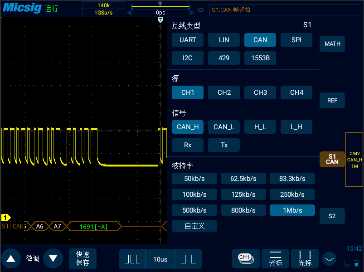
Task: Open the 10us timebase setting
Action: (x=160, y=259)
